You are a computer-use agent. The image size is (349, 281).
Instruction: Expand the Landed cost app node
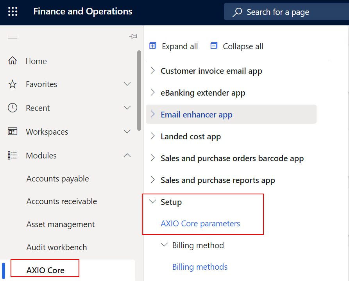pos(152,136)
